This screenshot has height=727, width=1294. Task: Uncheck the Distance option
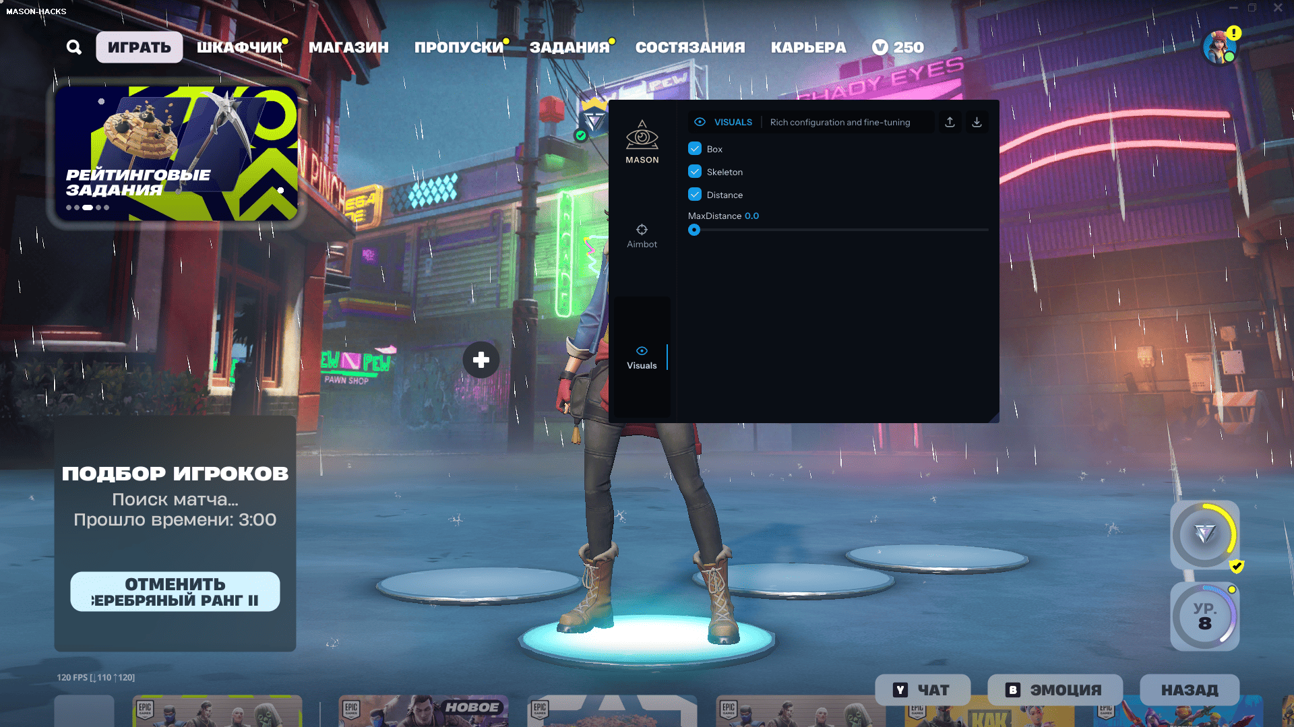[x=695, y=194]
